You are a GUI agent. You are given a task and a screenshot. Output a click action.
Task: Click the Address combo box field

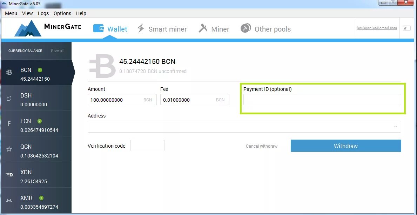244,127
